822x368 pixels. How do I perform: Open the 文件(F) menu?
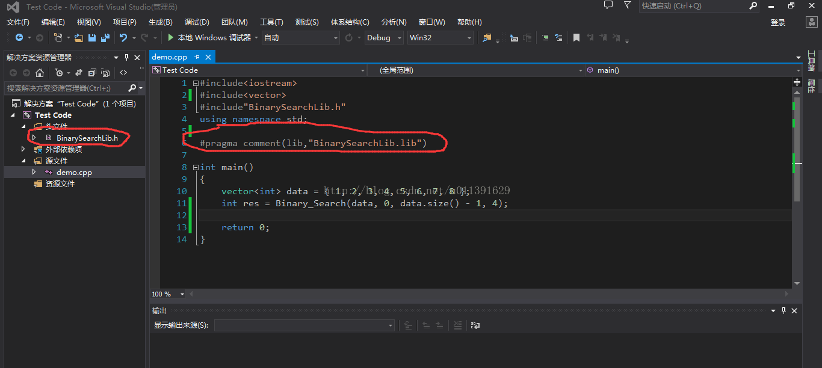tap(17, 22)
